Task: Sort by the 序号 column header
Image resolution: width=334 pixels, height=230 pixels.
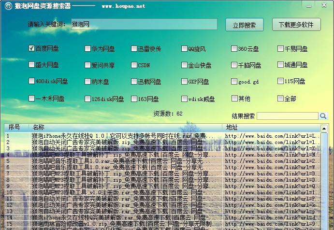Action: coord(16,128)
